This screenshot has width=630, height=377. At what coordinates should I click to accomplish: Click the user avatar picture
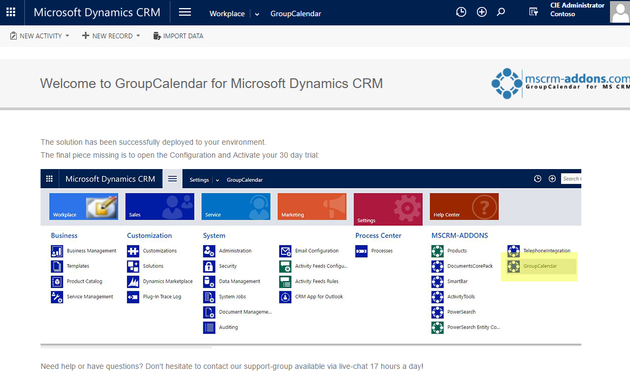[x=619, y=12]
